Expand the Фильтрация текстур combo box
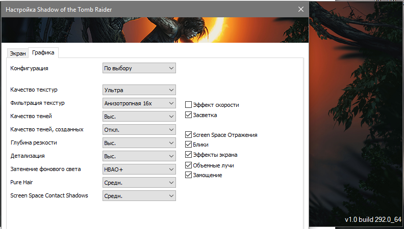The width and height of the screenshot is (404, 229). (x=139, y=103)
